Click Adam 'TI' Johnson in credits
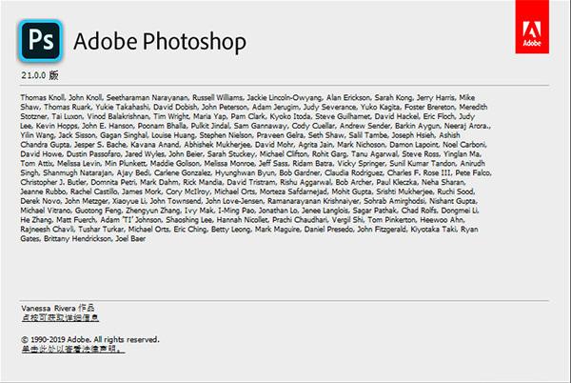The height and width of the screenshot is (383, 571). (x=130, y=220)
